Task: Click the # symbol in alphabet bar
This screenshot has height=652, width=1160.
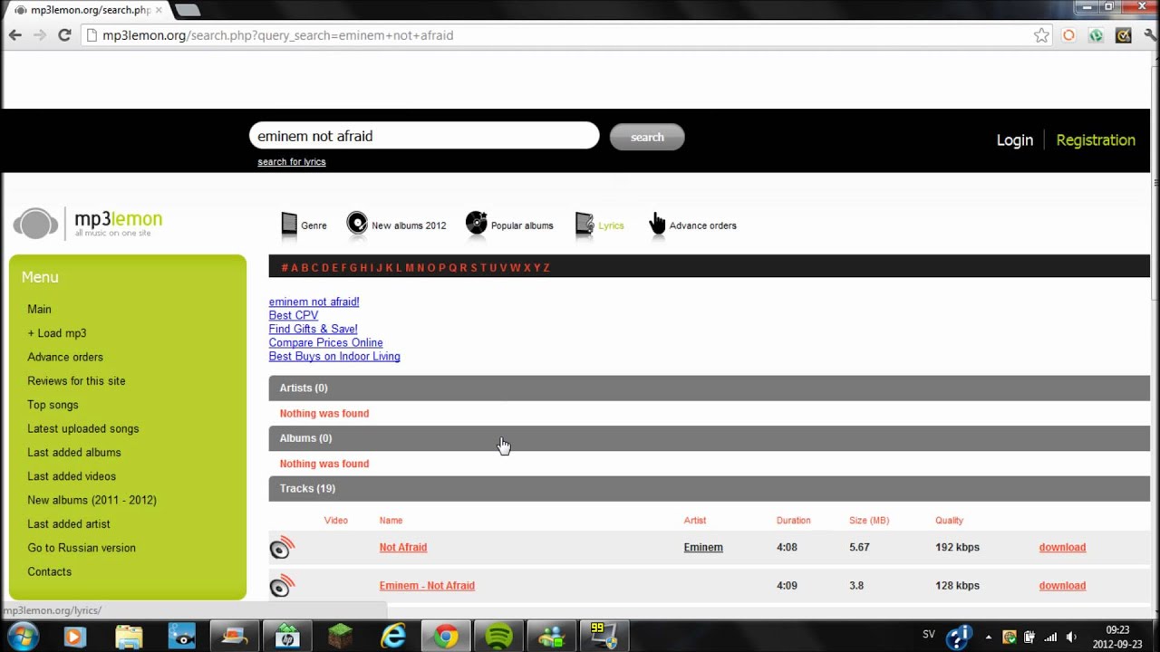Action: [285, 268]
